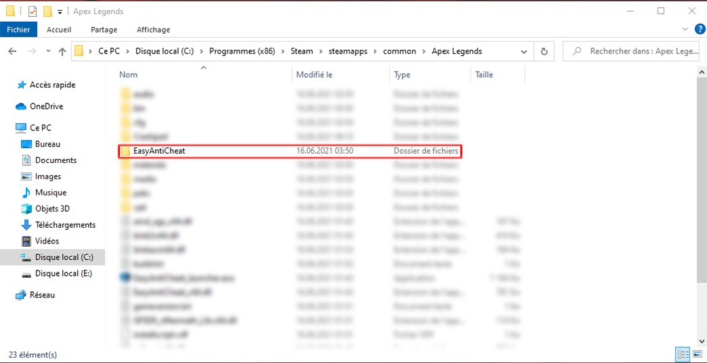Click the Images picture icon
707x363 pixels.
26,176
